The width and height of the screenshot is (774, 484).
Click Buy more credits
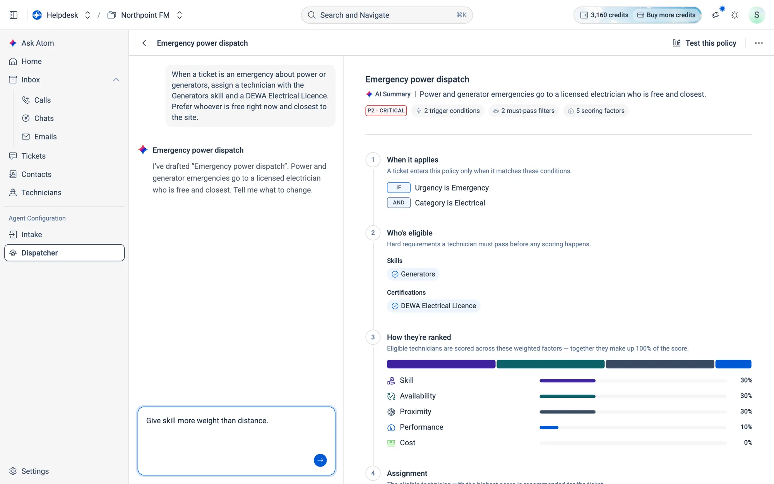(x=666, y=15)
